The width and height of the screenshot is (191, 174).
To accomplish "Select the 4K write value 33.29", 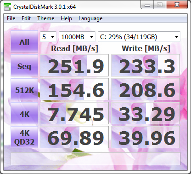I will pyautogui.click(x=146, y=113).
